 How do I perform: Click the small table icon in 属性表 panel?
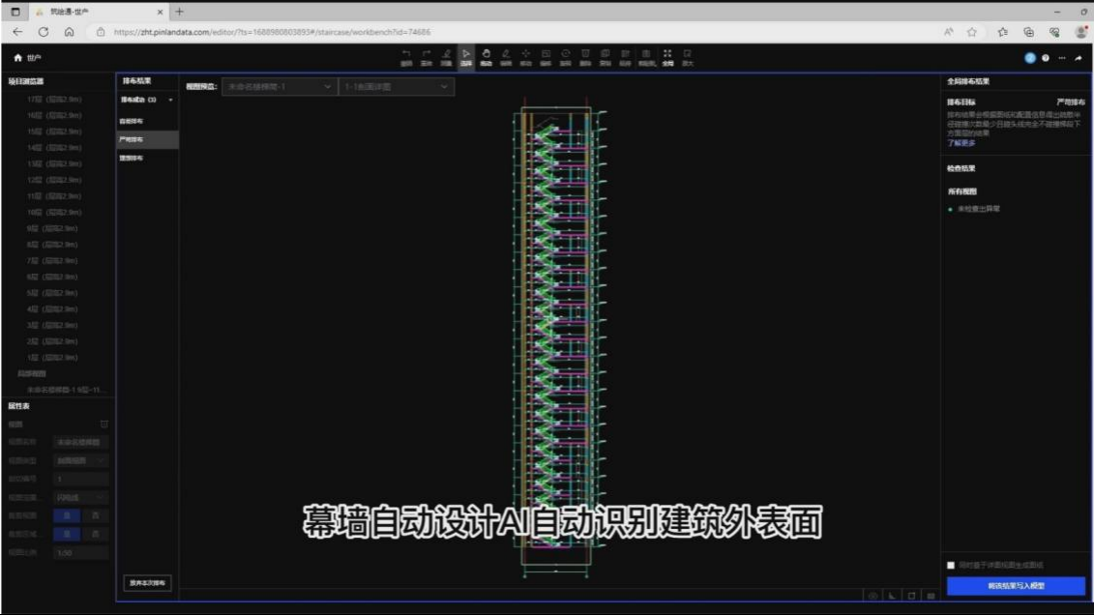tap(103, 424)
